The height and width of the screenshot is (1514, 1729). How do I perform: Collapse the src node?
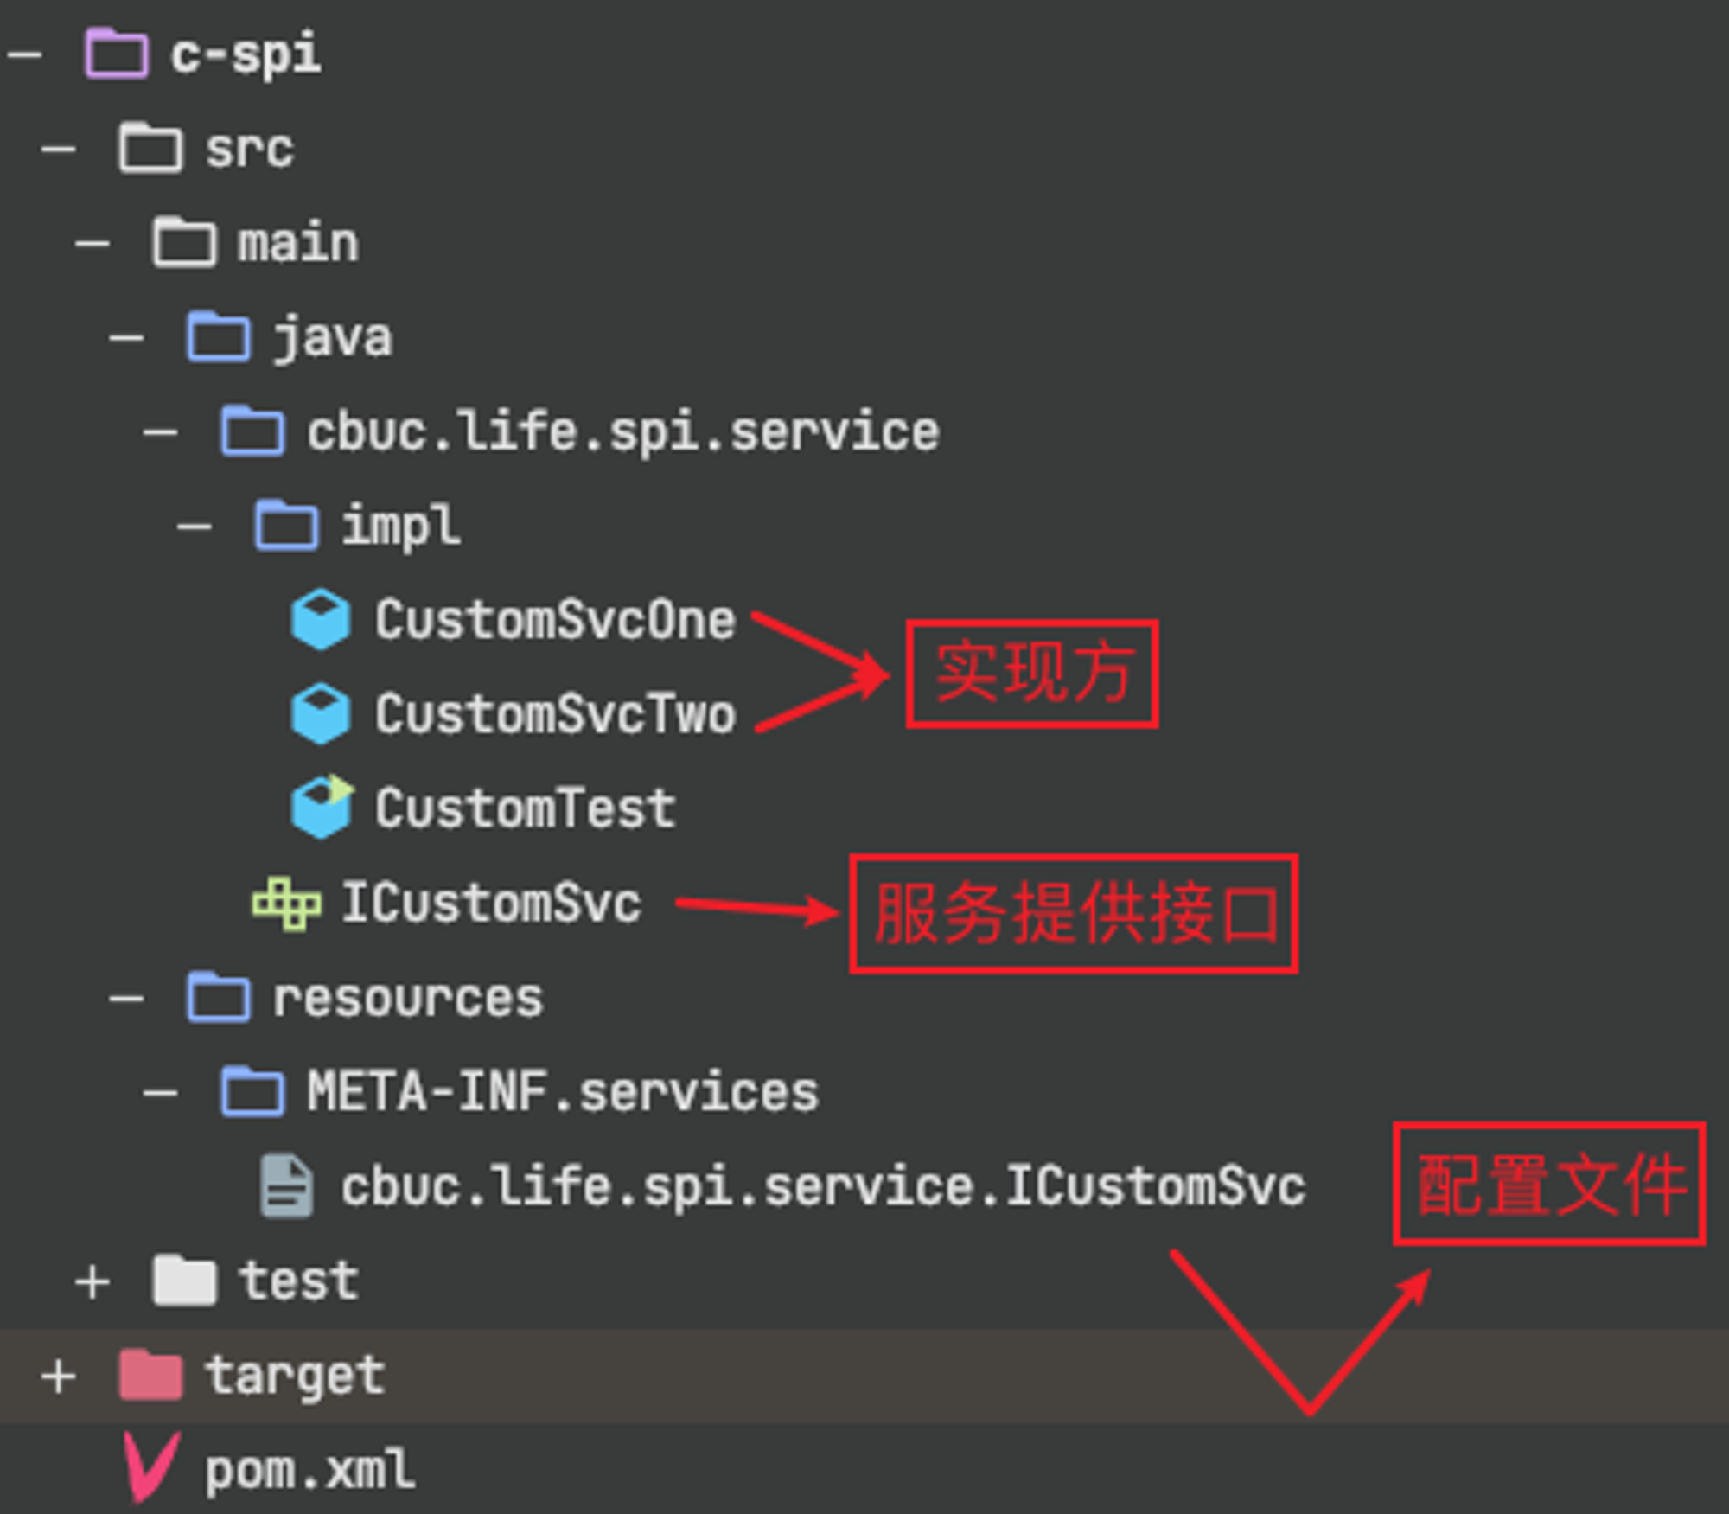coord(59,150)
